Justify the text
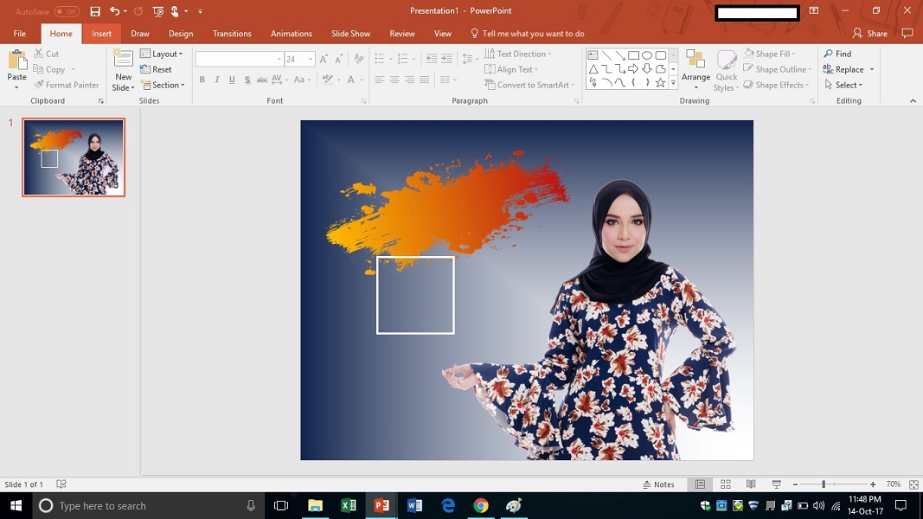The width and height of the screenshot is (923, 519). pos(425,80)
